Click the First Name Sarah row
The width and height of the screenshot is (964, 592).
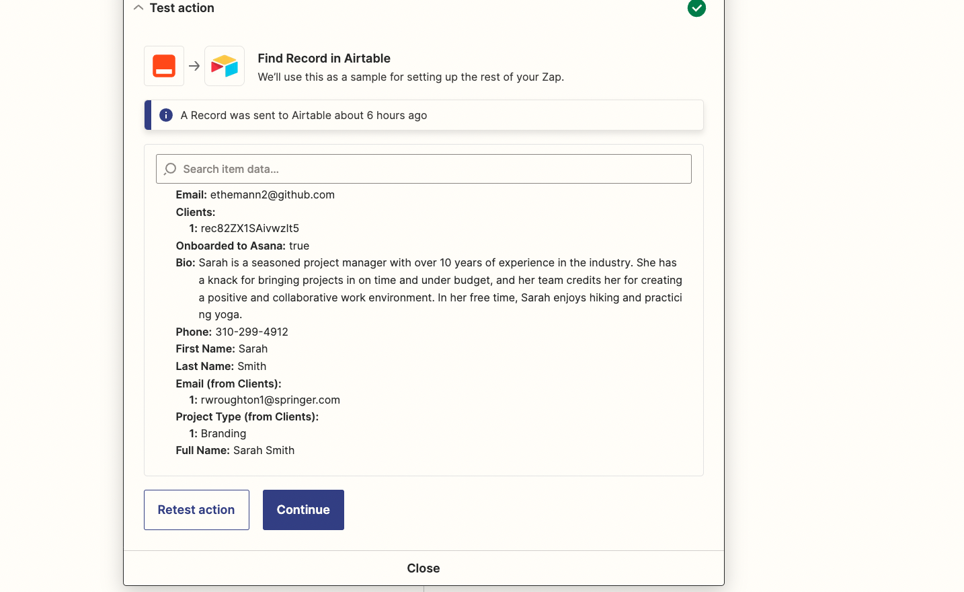pyautogui.click(x=222, y=349)
